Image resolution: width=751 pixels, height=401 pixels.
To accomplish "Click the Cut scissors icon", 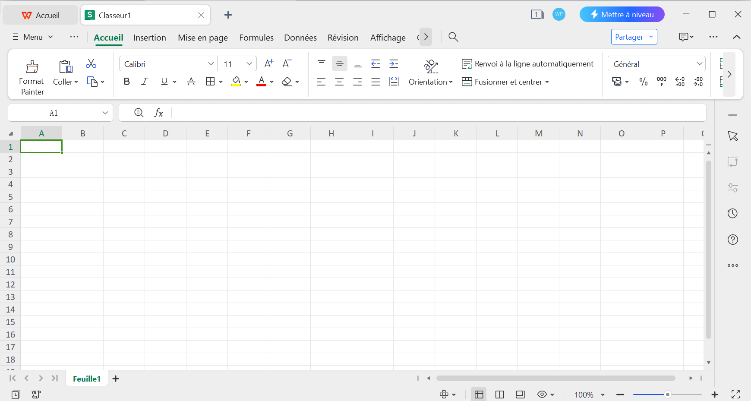I will [x=91, y=64].
